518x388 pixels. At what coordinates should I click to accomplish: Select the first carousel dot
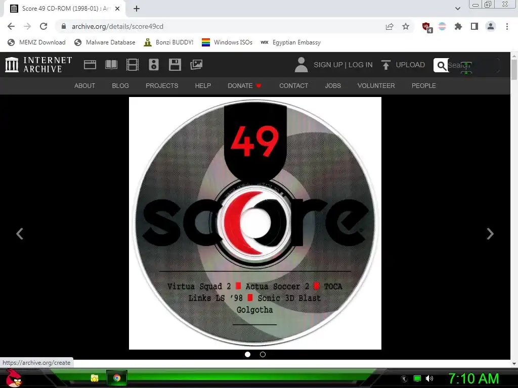pos(247,354)
